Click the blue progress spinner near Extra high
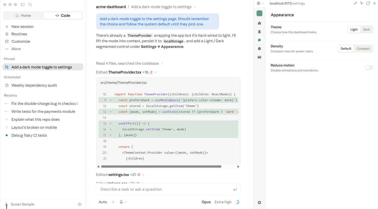 (237, 202)
